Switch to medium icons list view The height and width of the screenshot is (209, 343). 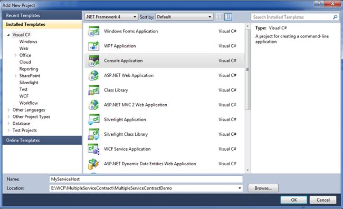[228, 17]
